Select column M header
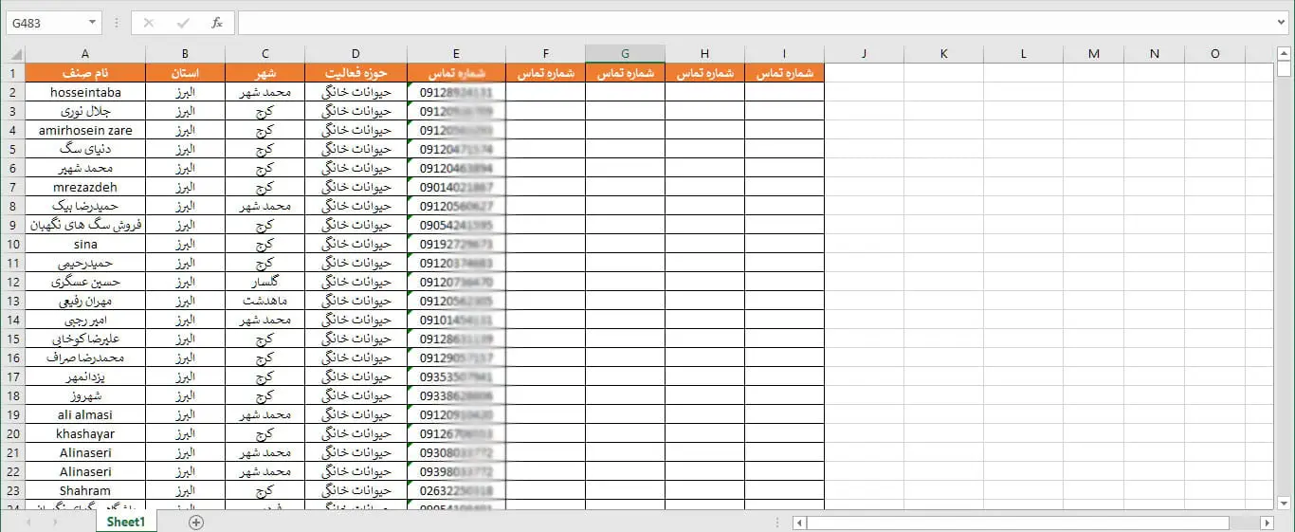 point(1093,54)
